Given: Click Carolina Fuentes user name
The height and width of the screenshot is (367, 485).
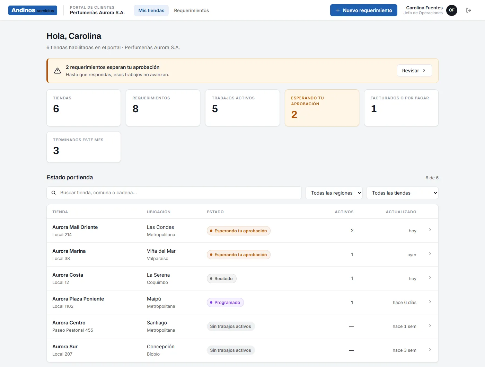Looking at the screenshot, I should click(x=424, y=8).
